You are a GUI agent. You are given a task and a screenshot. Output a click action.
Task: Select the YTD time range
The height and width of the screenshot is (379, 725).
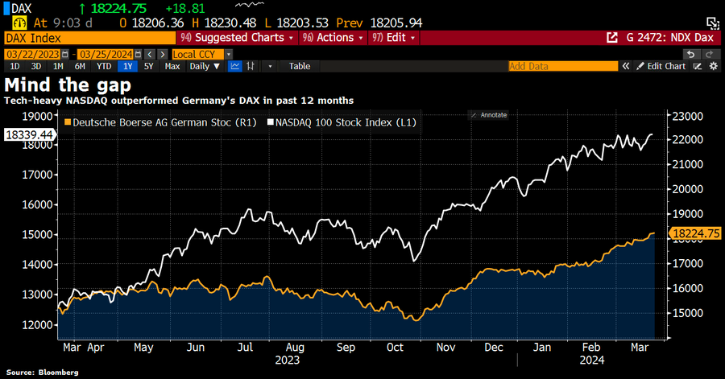point(104,67)
